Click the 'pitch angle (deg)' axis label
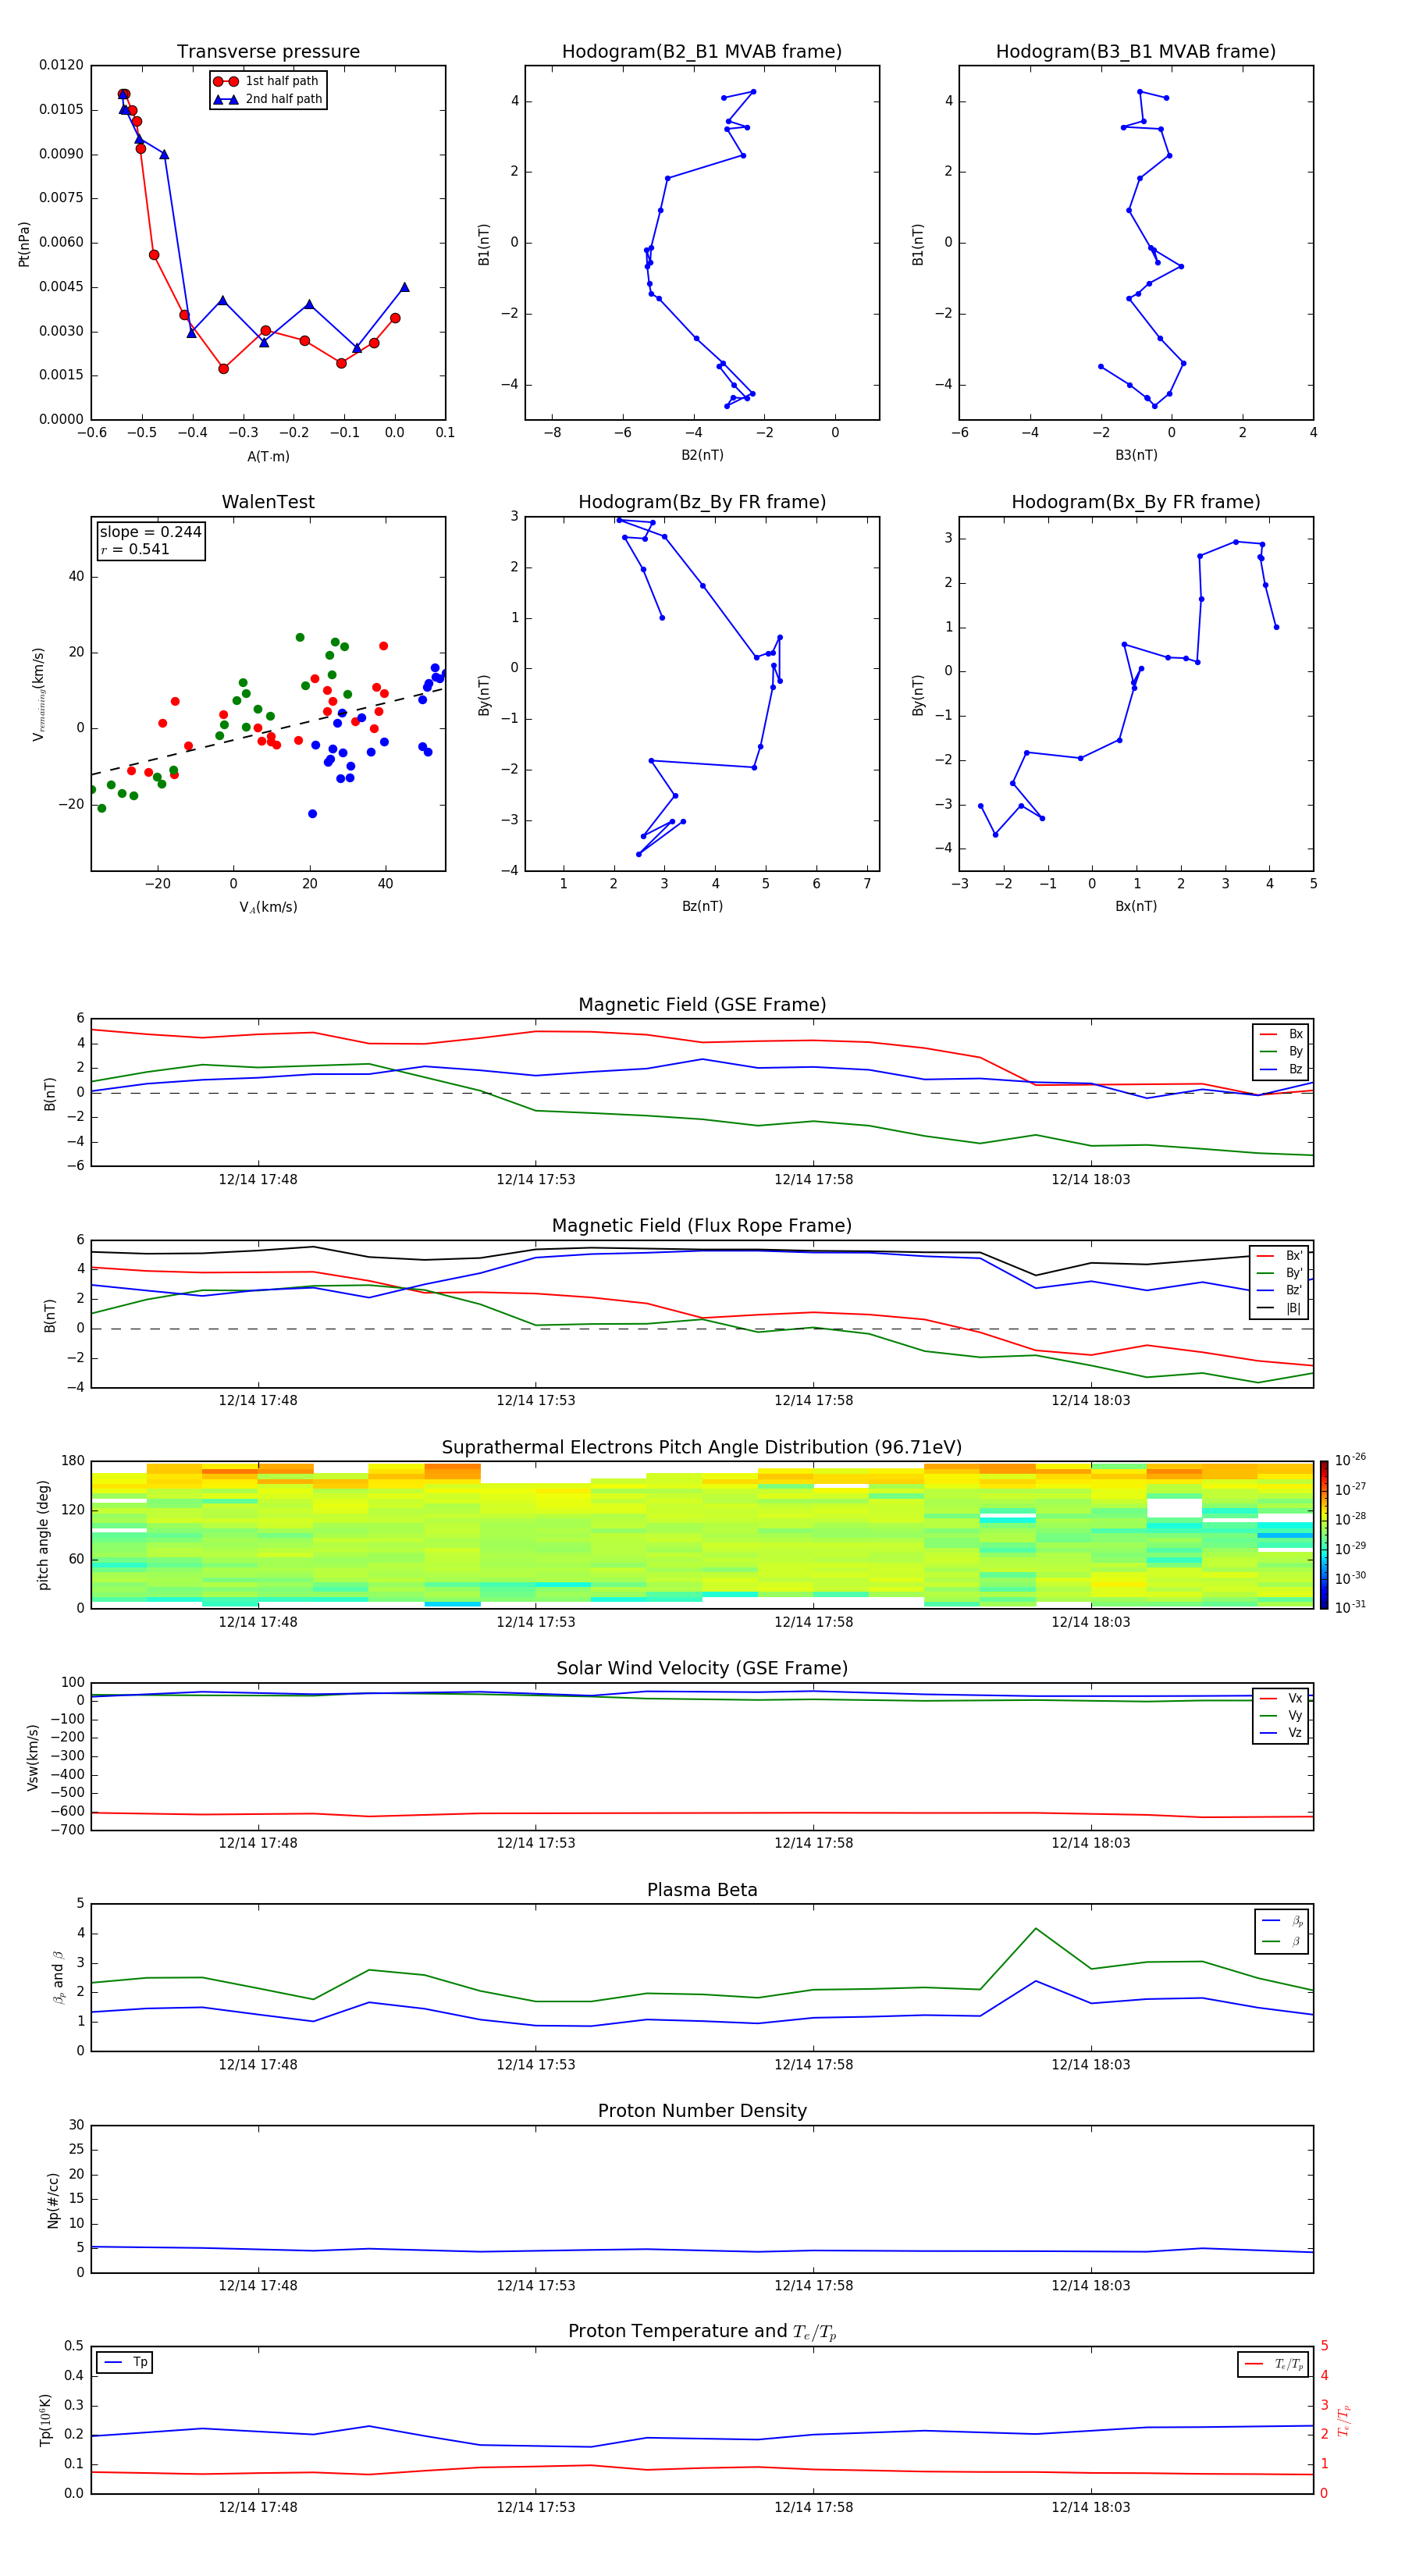 coord(43,1535)
